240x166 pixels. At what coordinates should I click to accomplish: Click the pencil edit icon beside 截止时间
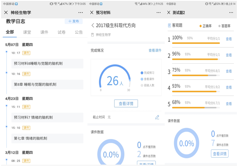(157, 117)
